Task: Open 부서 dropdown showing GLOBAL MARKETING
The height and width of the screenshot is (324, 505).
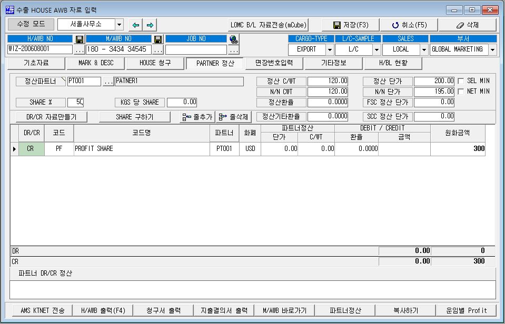Action: (492, 49)
